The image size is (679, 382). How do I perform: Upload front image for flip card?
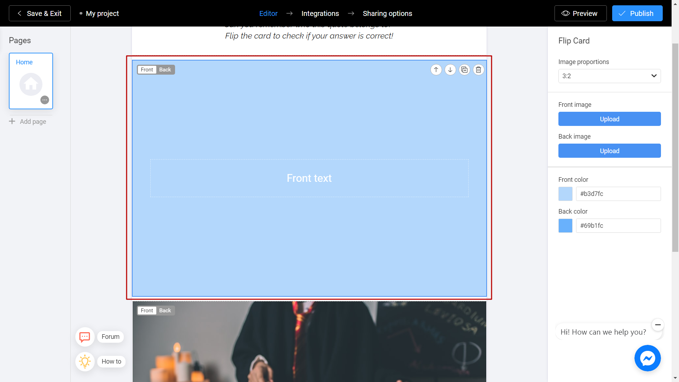610,119
